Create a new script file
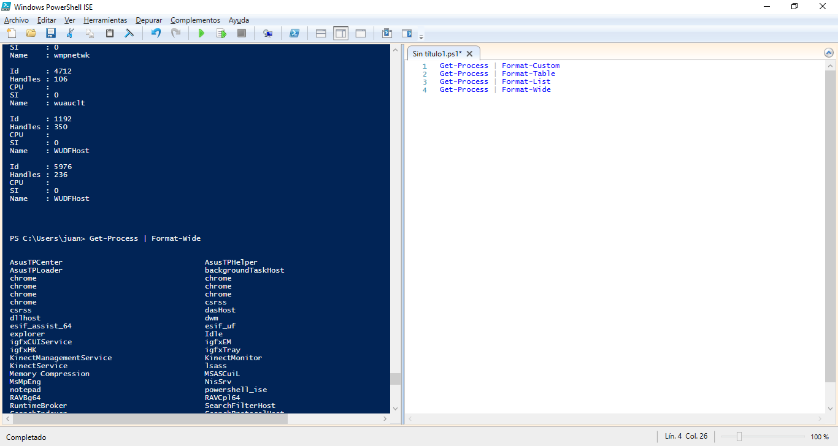 click(x=10, y=33)
